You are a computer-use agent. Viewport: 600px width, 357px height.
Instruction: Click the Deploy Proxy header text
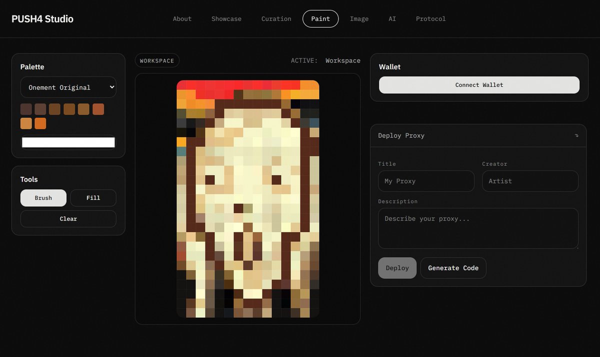(x=401, y=135)
